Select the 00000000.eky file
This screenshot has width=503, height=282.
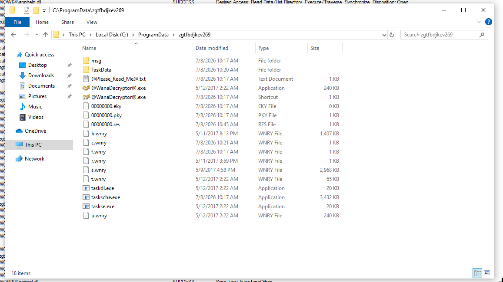pyautogui.click(x=106, y=106)
